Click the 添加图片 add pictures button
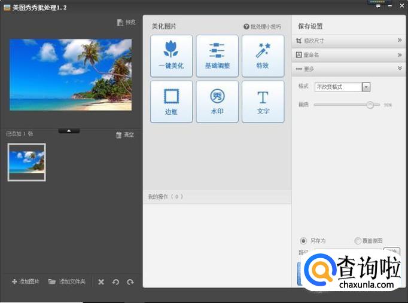408x303 pixels. pyautogui.click(x=26, y=281)
